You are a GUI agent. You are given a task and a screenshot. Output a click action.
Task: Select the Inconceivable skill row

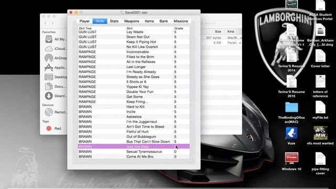[134, 52]
